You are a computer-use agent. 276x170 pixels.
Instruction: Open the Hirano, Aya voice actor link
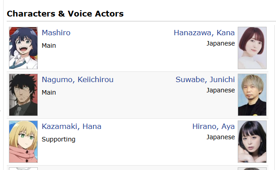[214, 127]
